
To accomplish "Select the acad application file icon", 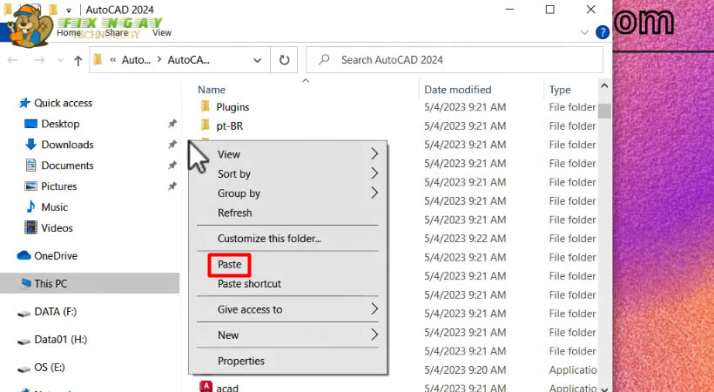I will tap(206, 387).
